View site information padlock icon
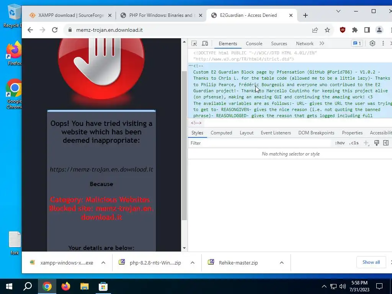 [x=70, y=30]
